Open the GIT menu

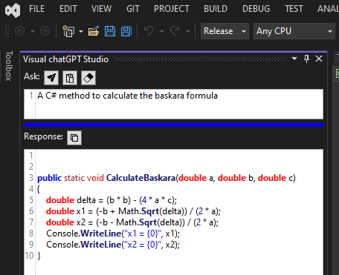pos(133,9)
